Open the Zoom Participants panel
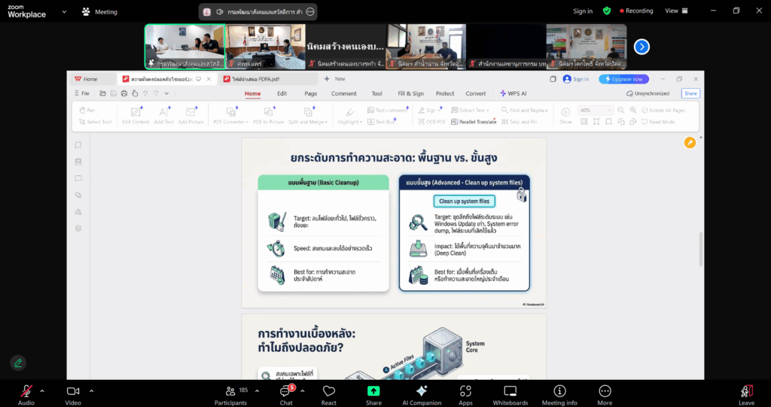Viewport: 771px width, 407px height. tap(230, 394)
